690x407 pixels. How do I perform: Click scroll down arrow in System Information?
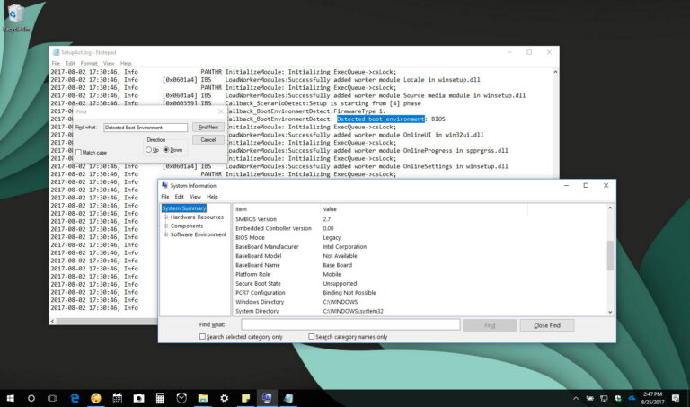610,312
